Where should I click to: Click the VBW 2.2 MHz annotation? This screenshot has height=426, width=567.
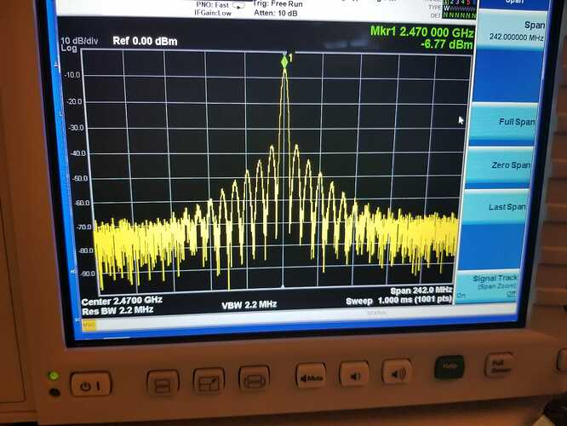249,305
